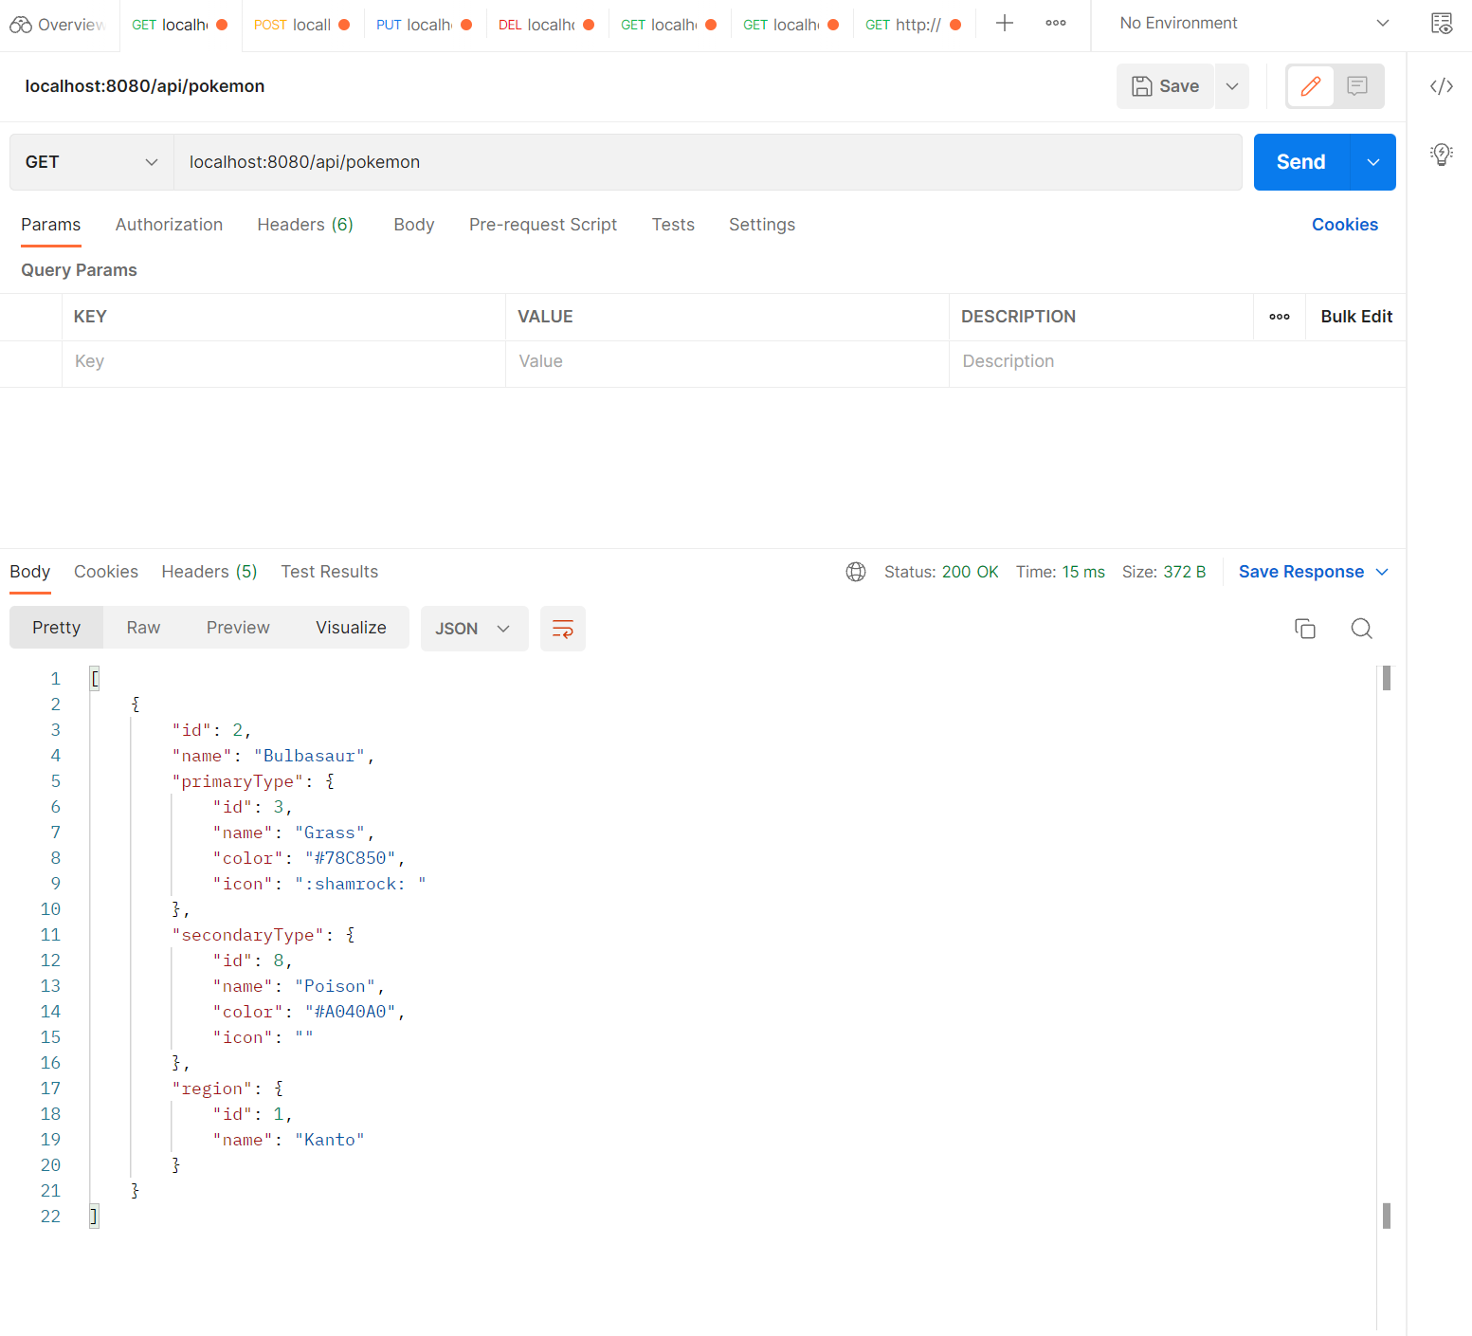Screen dimensions: 1472x1336
Task: Open the Test Results tab
Action: click(x=330, y=572)
